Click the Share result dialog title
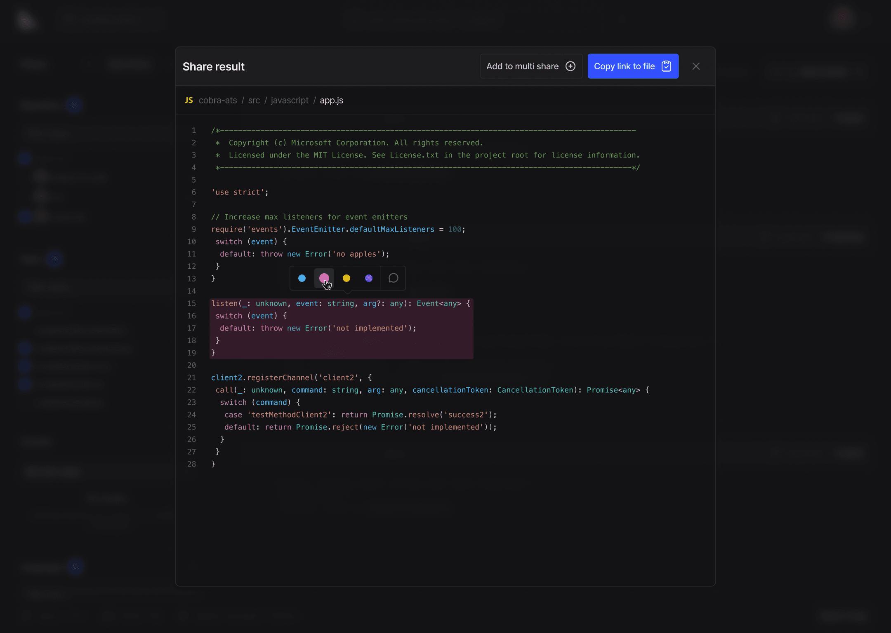Image resolution: width=891 pixels, height=633 pixels. click(214, 66)
